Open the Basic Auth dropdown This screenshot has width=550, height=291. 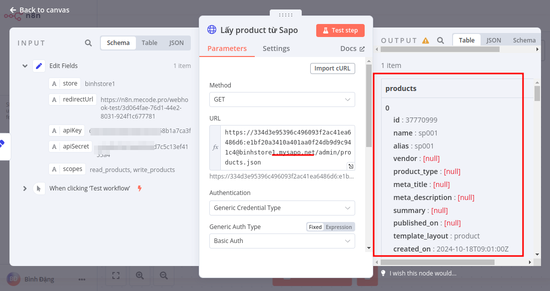point(282,241)
